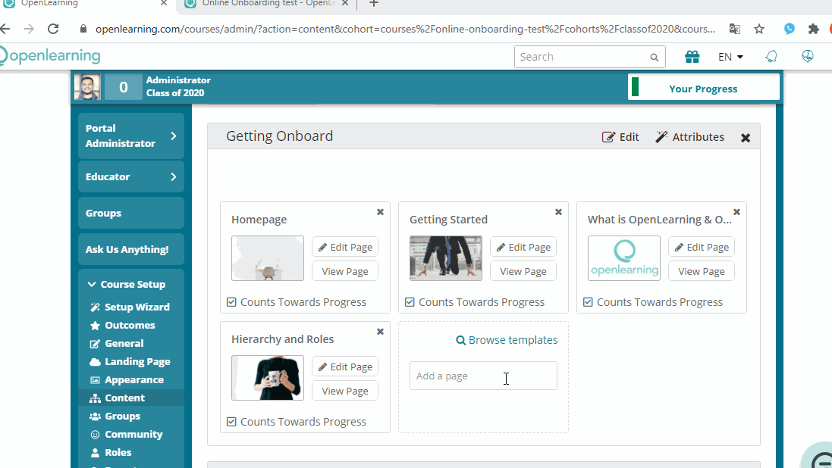
Task: Open Groups in the sidebar
Action: (131, 213)
